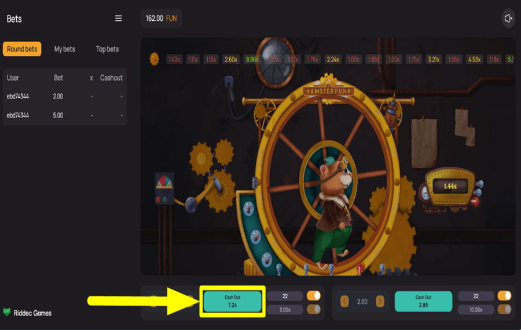
Task: Decrease right bet amount with left arrow
Action: [x=344, y=302]
